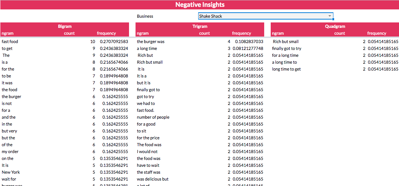The height and width of the screenshot is (186, 399).
Task: Click the 'for a long time' quadgram cell
Action: [285, 55]
